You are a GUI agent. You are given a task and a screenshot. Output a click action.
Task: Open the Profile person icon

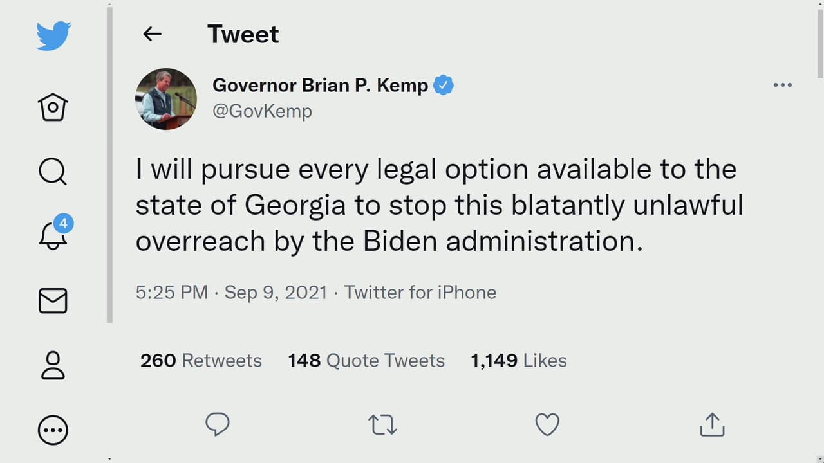(53, 365)
